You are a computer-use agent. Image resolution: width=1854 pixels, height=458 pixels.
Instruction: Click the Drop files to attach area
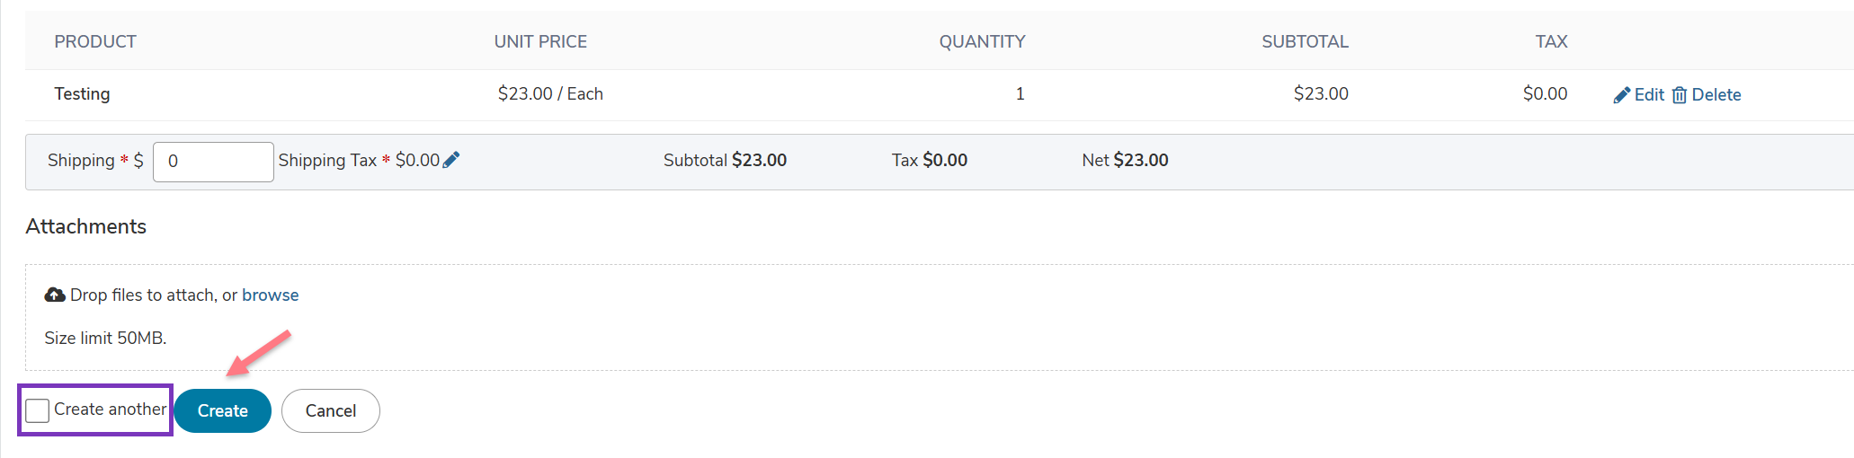point(940,317)
